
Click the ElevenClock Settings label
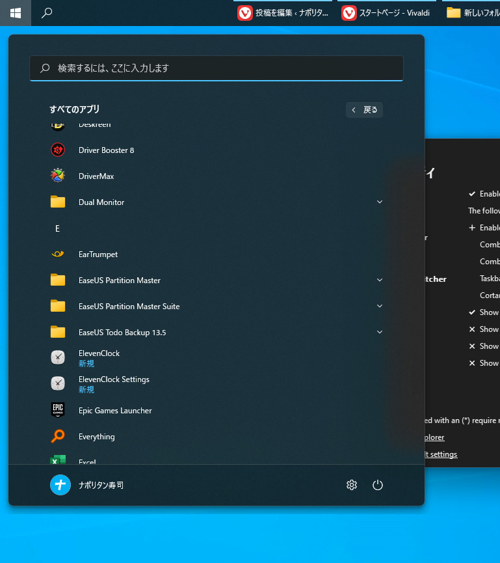coord(114,379)
